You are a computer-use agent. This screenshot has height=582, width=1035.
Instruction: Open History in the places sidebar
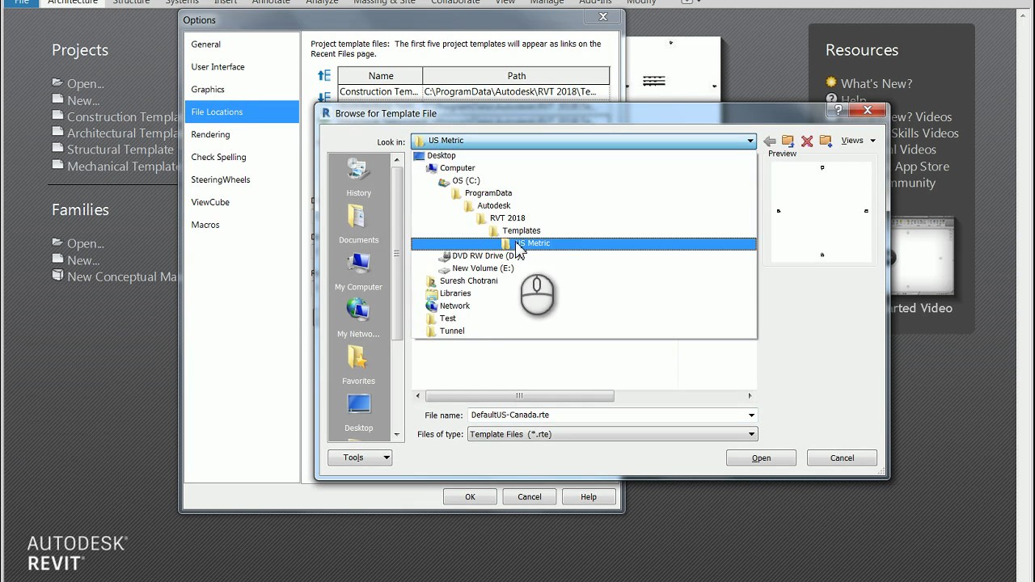tap(358, 178)
